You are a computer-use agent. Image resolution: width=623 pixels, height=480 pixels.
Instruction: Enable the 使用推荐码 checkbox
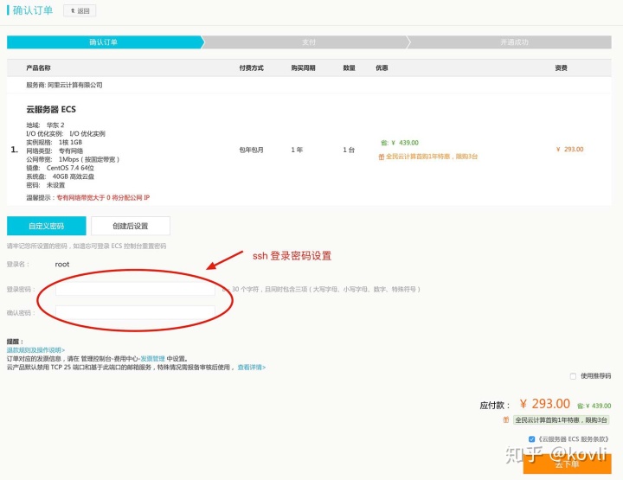pyautogui.click(x=573, y=376)
